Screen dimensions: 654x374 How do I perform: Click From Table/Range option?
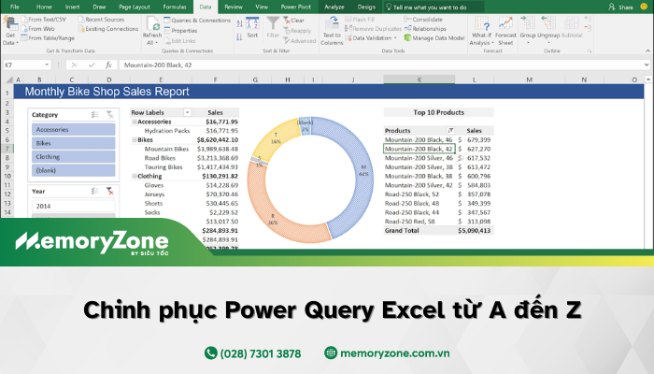tap(48, 38)
